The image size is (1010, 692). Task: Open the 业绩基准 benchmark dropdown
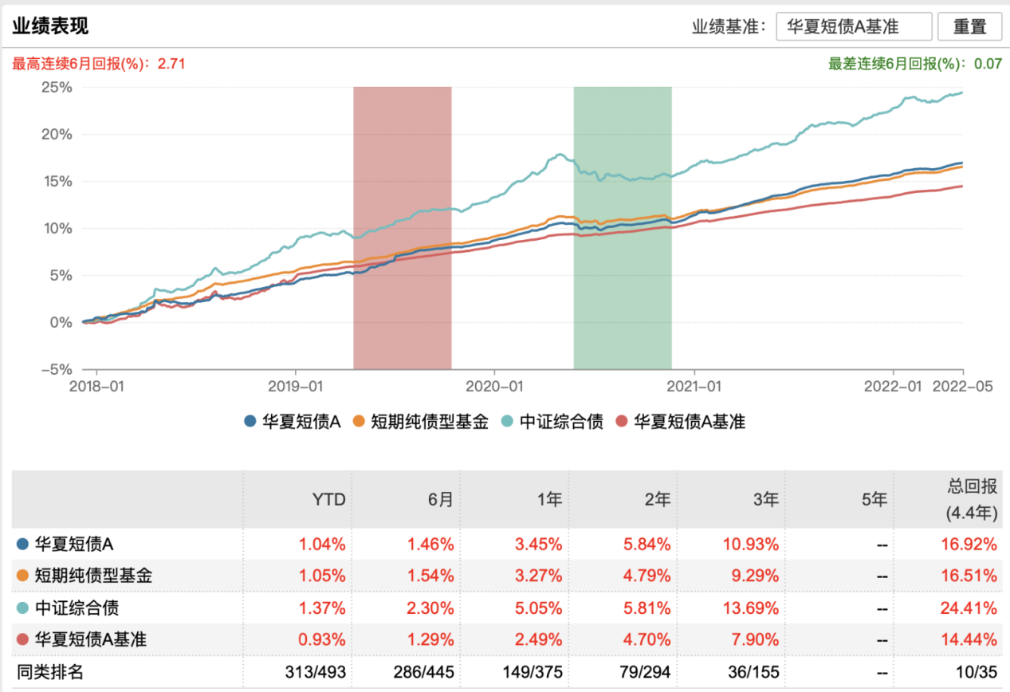[x=854, y=26]
